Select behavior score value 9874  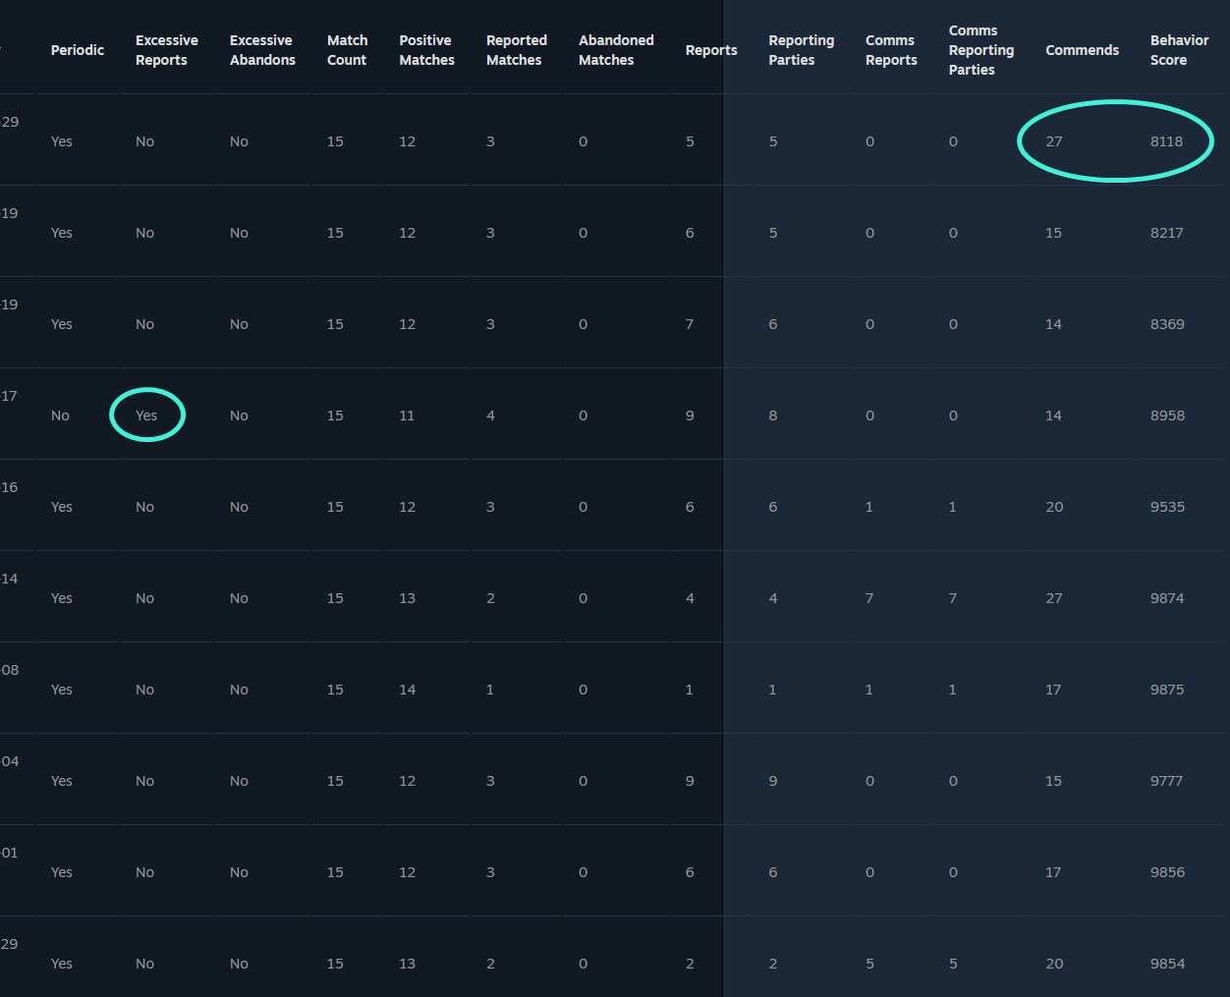(1167, 598)
